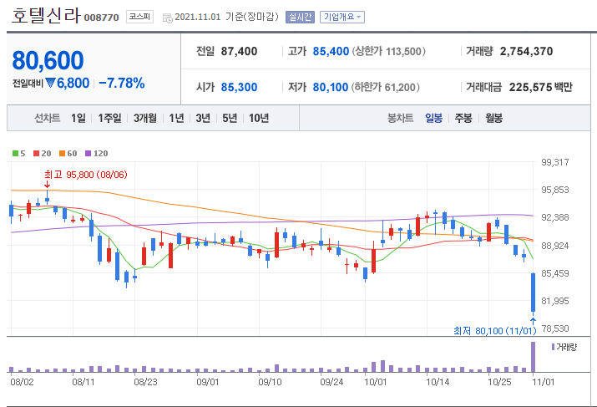Select the 1주일 line chart tab
This screenshot has width=597, height=407.
point(109,118)
